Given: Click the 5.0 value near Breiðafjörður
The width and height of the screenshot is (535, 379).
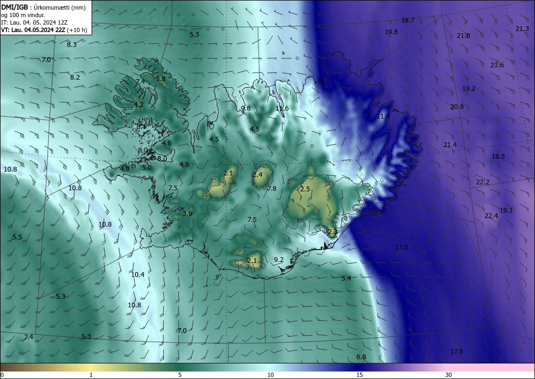Looking at the screenshot, I should point(147,168).
